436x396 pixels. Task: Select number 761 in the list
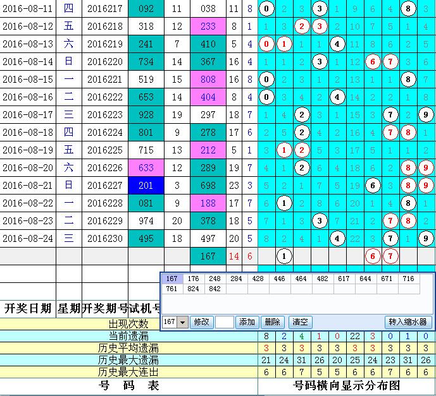click(172, 289)
